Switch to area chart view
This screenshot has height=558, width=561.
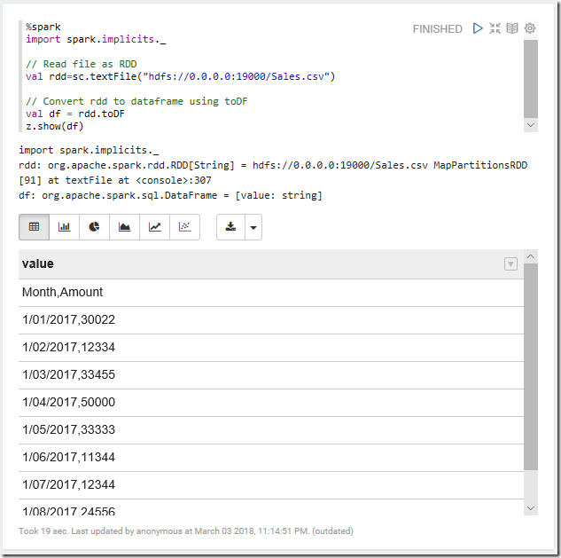click(x=124, y=227)
